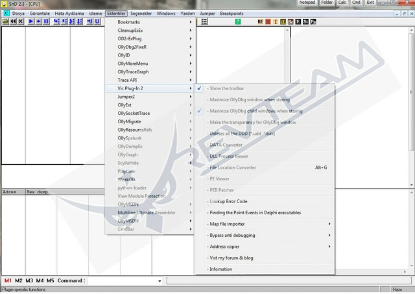415x294 pixels.
Task: Click the Execute till return icon
Action: pos(89,21)
